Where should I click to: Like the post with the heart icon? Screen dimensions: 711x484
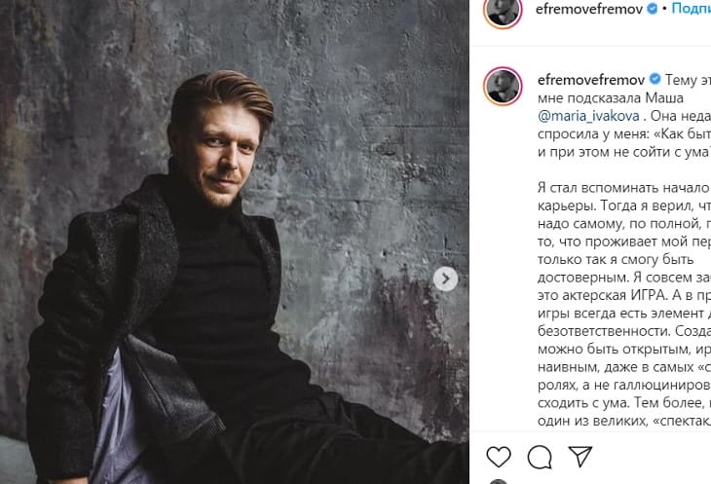[x=498, y=456]
